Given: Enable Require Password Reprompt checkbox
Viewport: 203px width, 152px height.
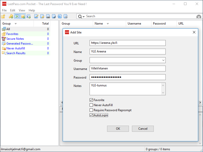Looking at the screenshot, I should [x=91, y=110].
